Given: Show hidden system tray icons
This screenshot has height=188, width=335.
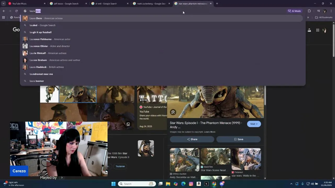Looking at the screenshot, I should click(292, 184).
